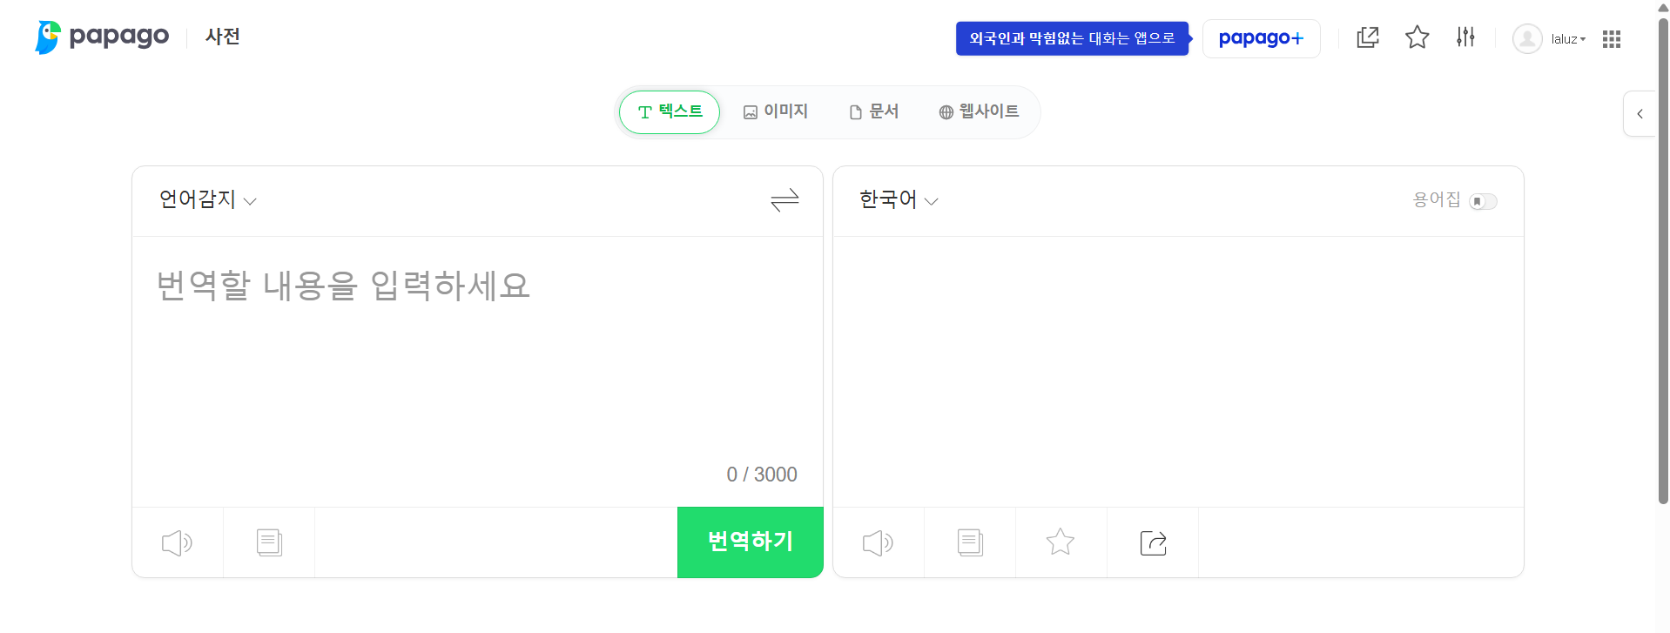
Task: Open translation settings sliders icon
Action: (x=1465, y=38)
